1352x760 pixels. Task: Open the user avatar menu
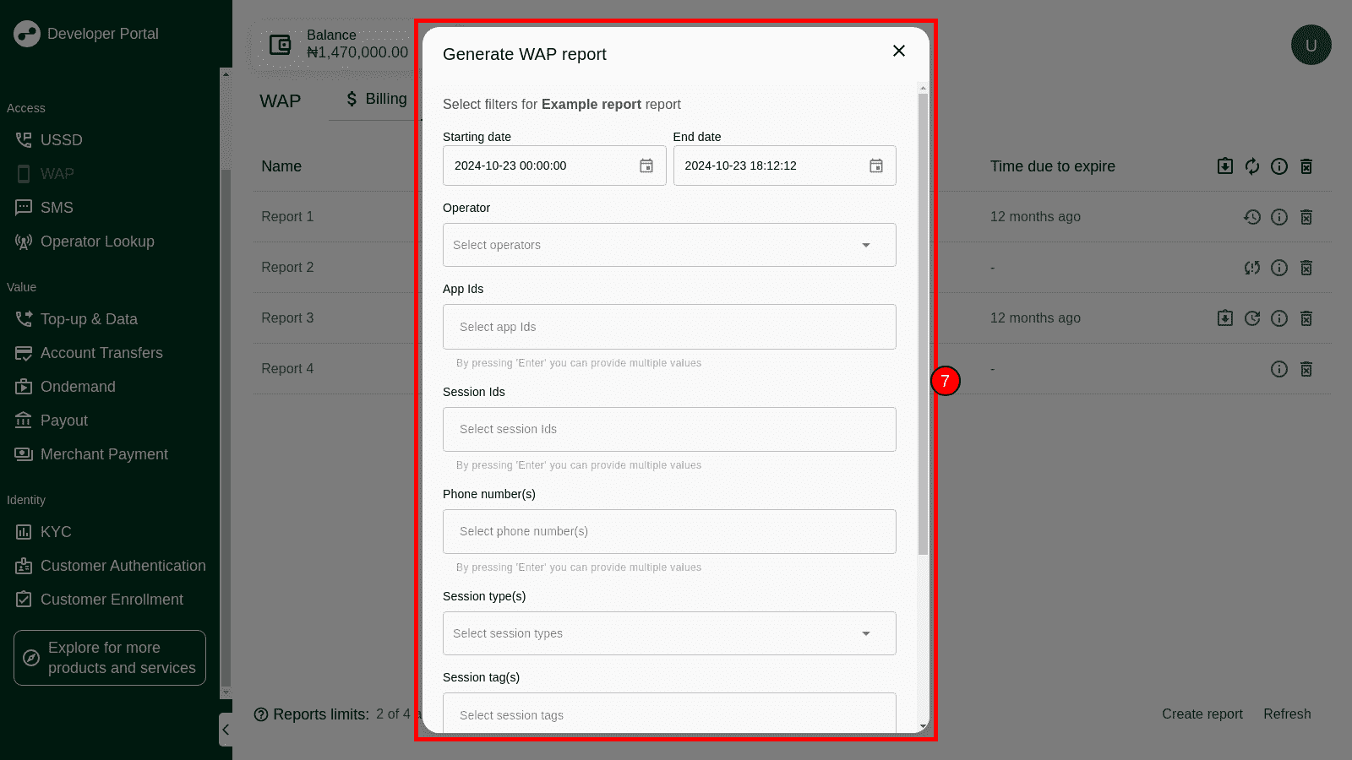click(1311, 45)
